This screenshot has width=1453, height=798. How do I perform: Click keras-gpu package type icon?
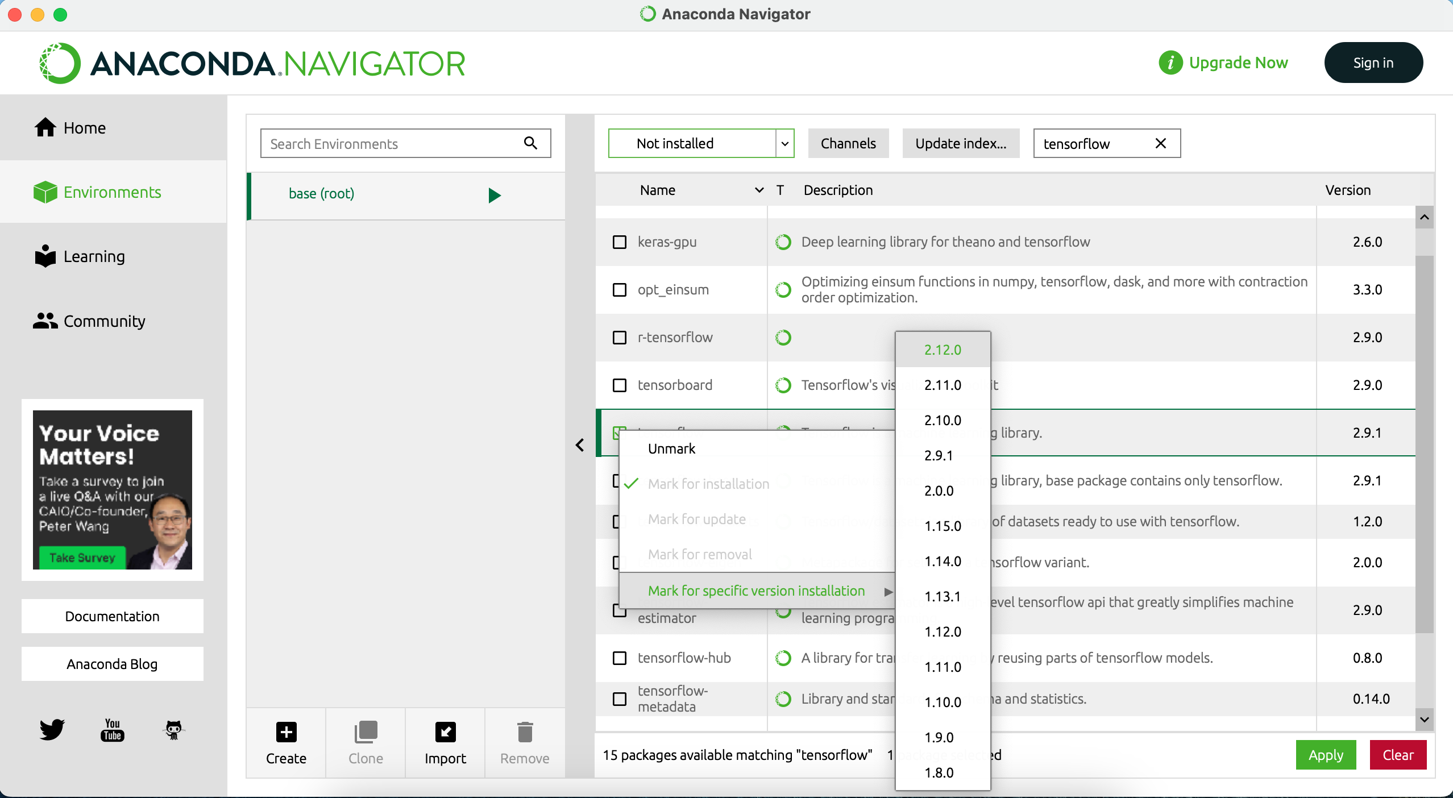pos(783,242)
